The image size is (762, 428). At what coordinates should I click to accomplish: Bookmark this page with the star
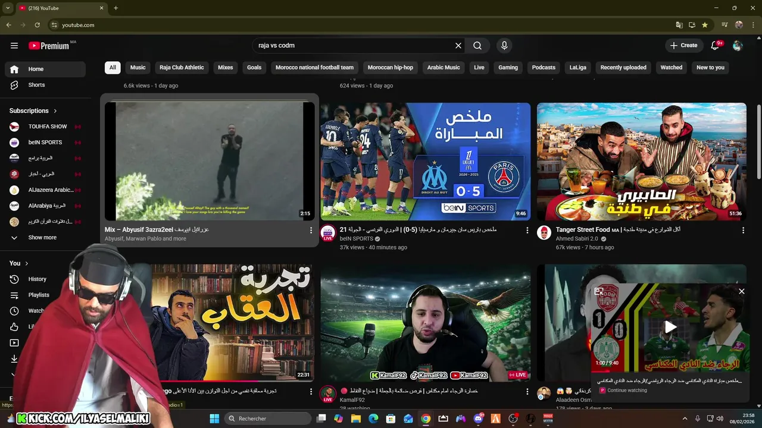[705, 25]
